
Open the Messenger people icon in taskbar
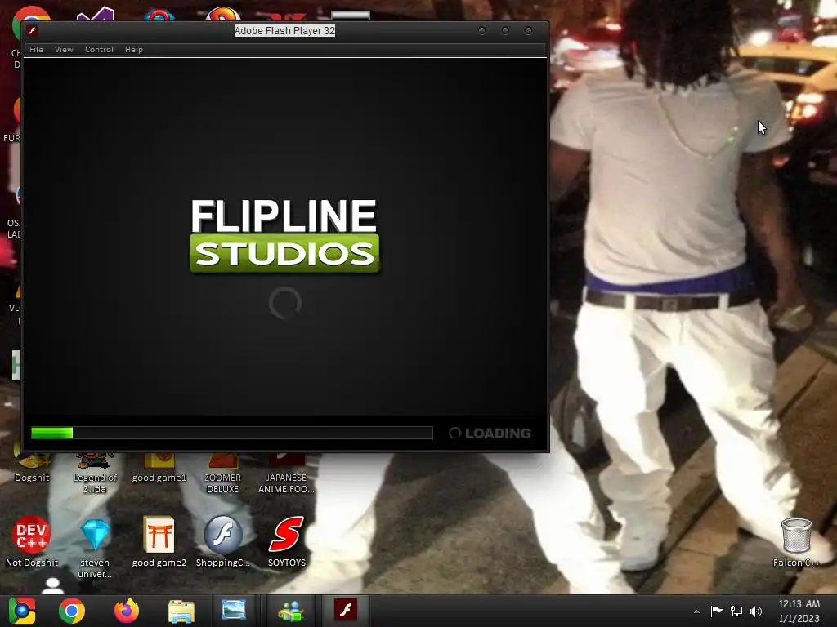click(x=290, y=611)
